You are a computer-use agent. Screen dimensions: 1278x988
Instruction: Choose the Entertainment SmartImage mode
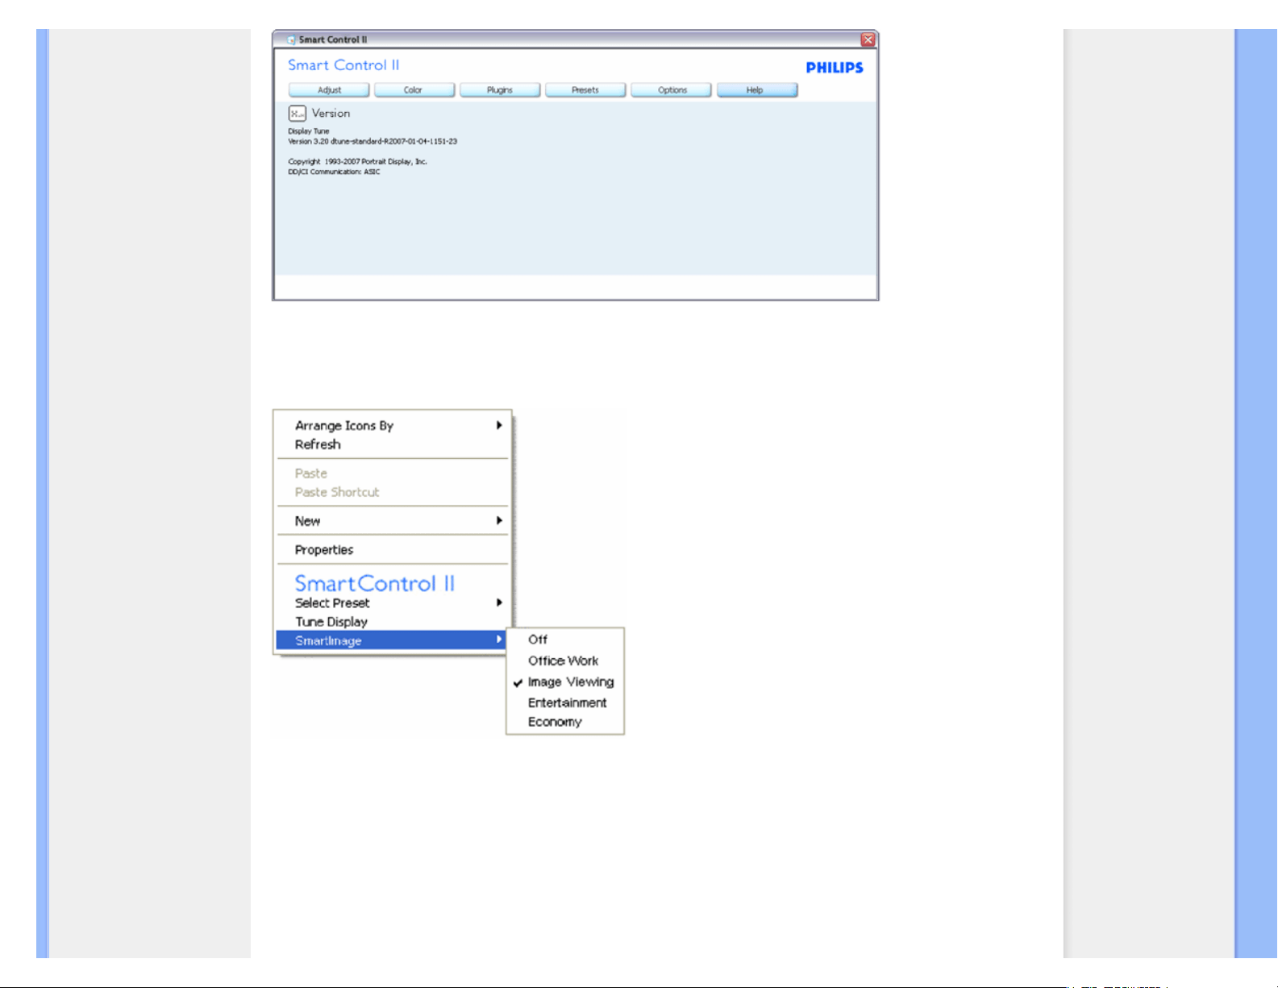pyautogui.click(x=565, y=702)
